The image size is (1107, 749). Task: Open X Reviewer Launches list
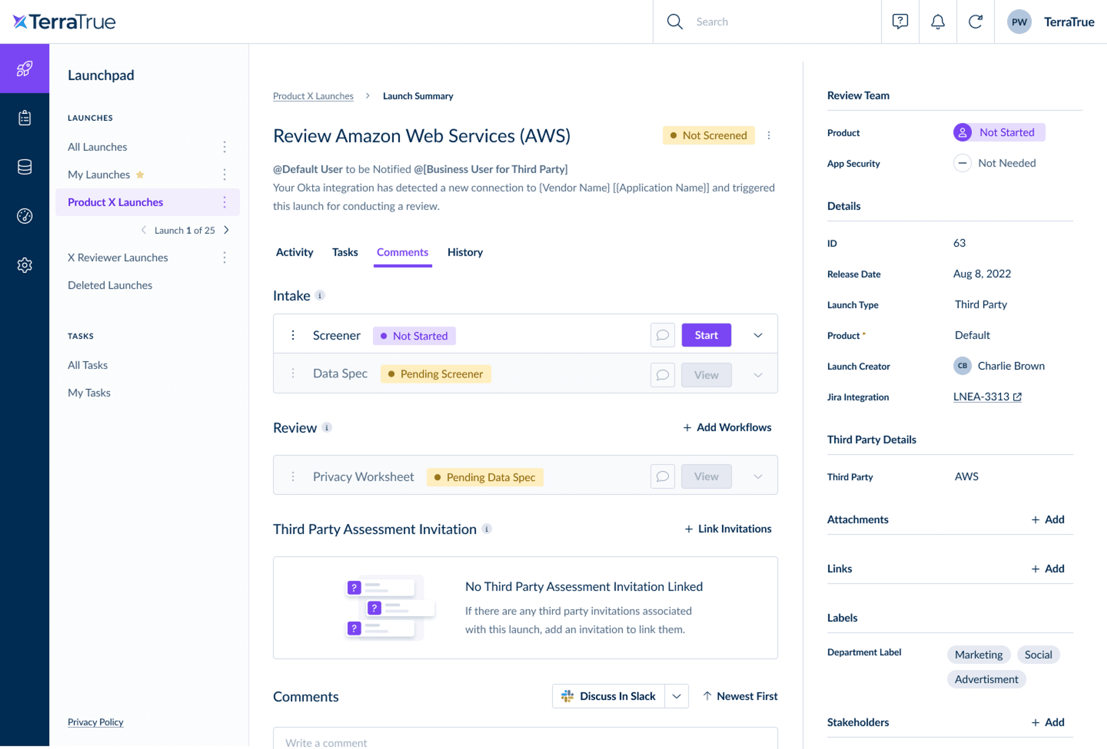118,258
